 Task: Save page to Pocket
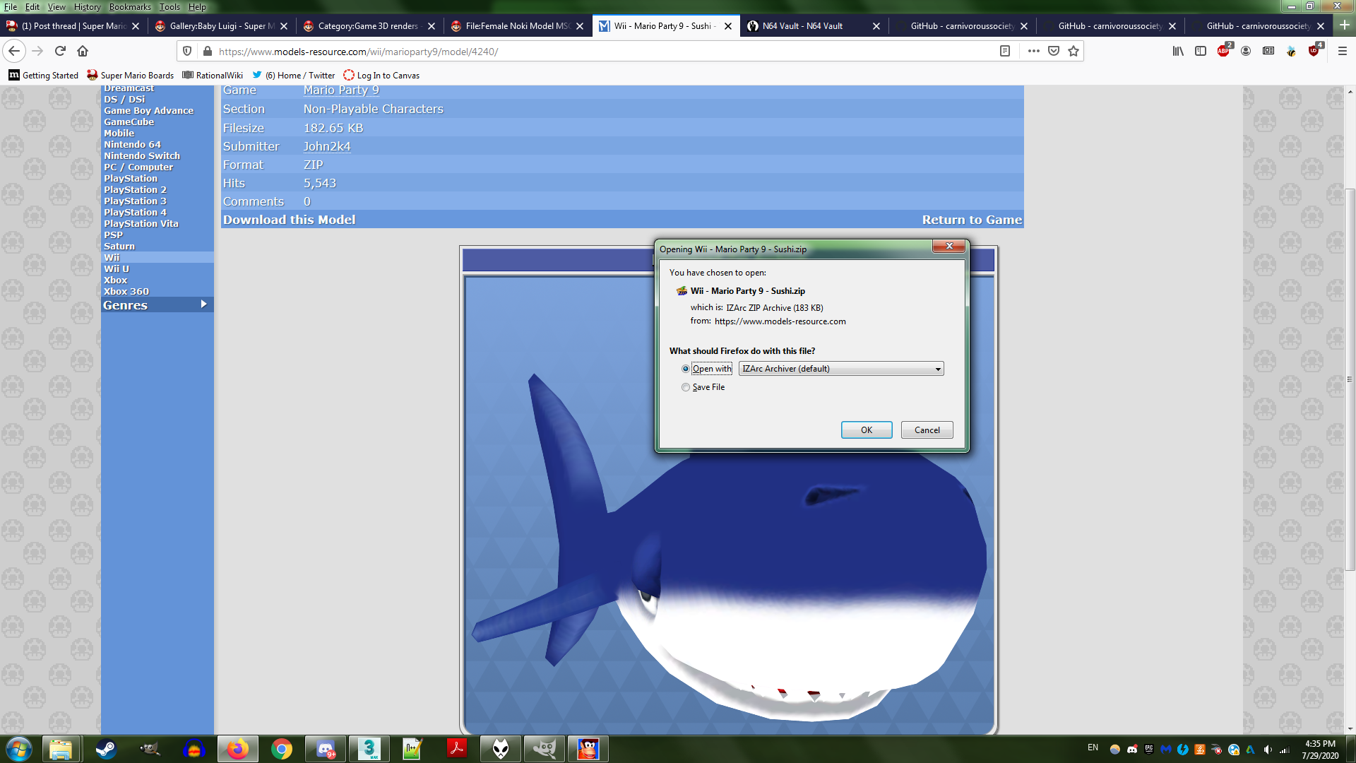pyautogui.click(x=1054, y=51)
